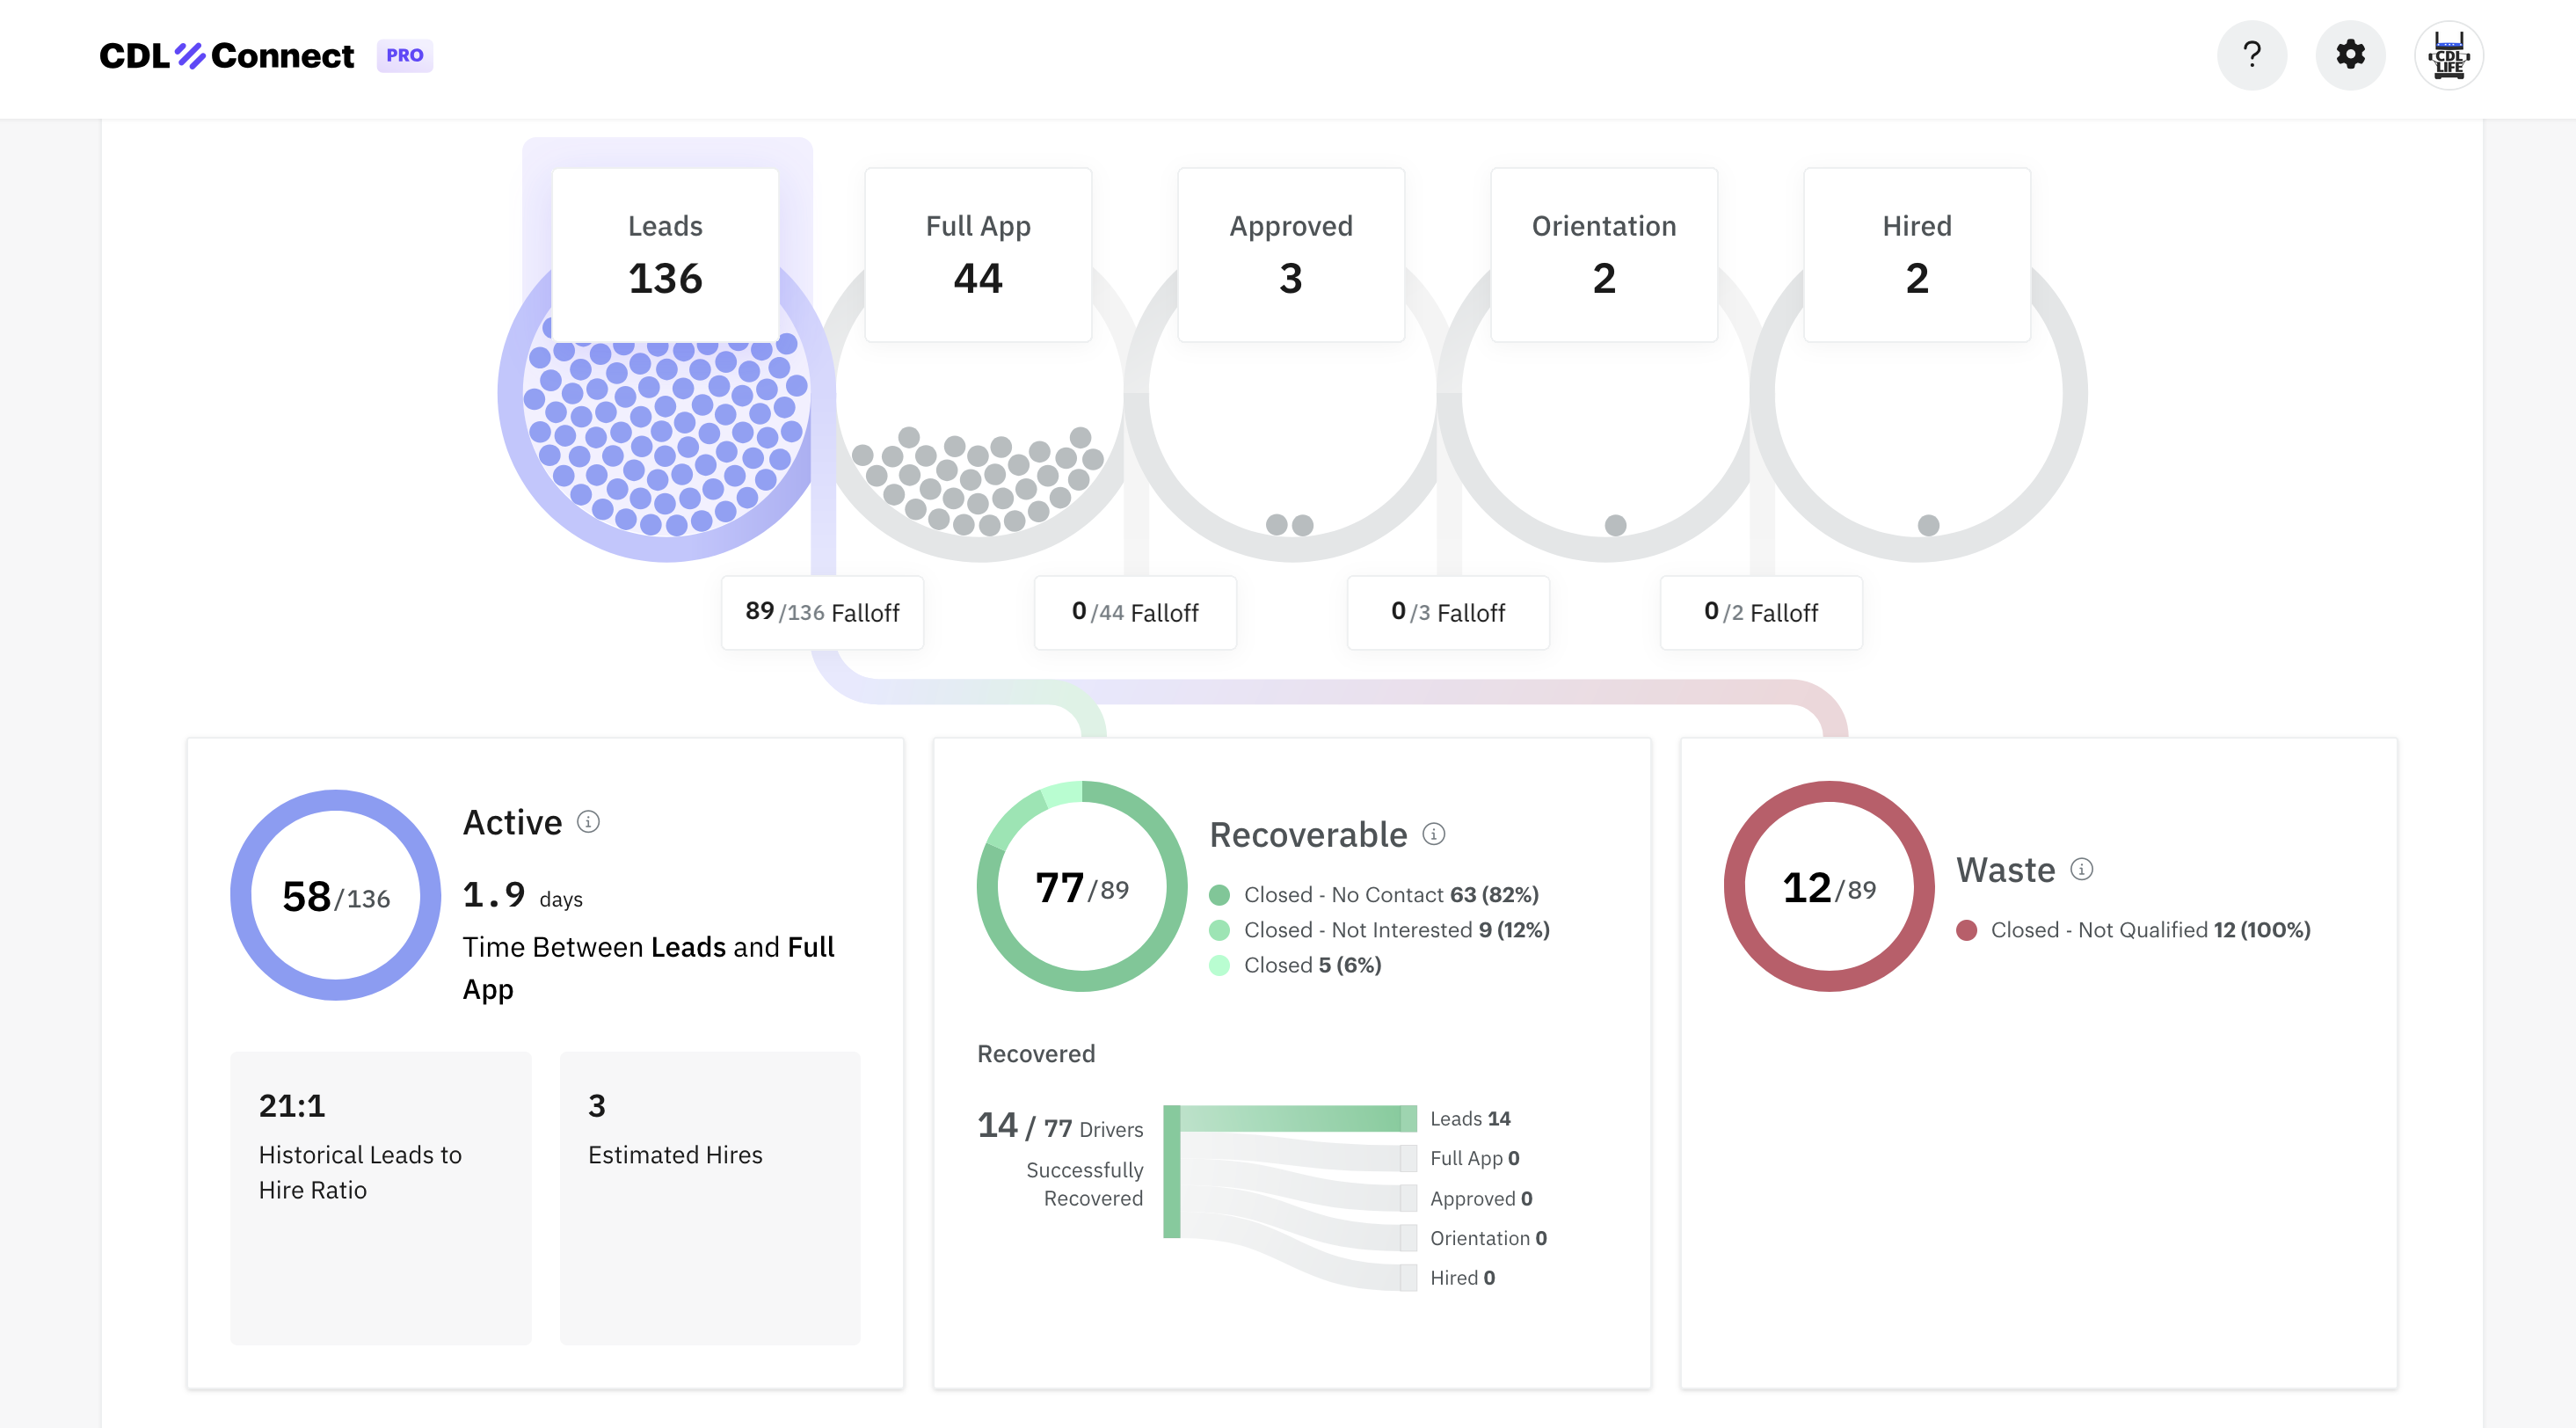Select the Hired stage card
Screen dimensions: 2576x1428
(1917, 255)
